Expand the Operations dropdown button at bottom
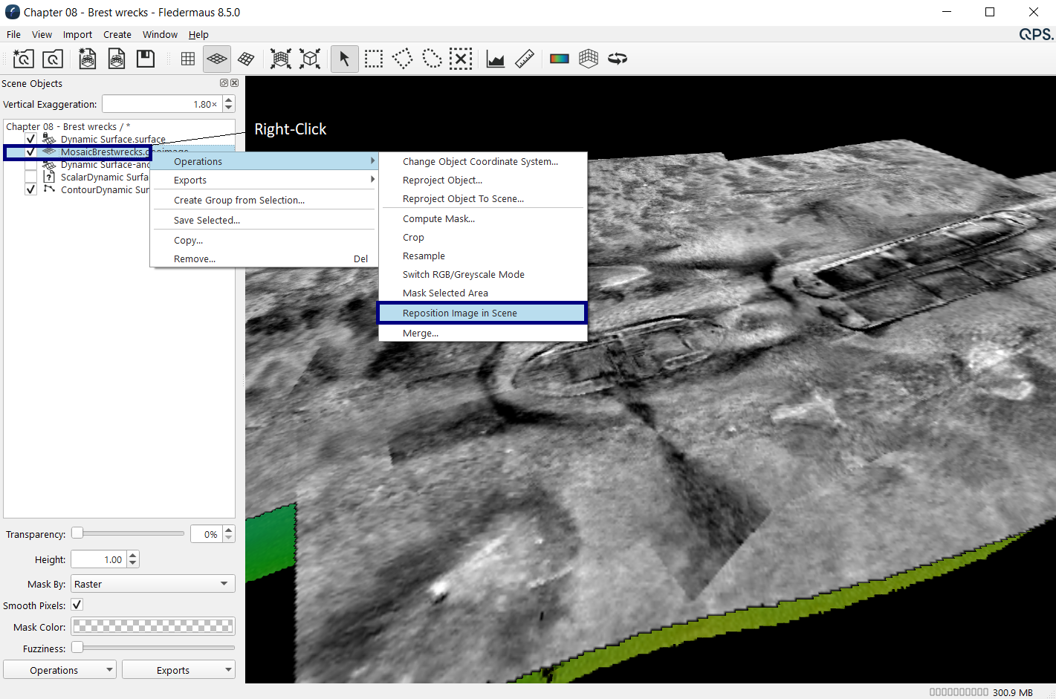 [x=59, y=670]
